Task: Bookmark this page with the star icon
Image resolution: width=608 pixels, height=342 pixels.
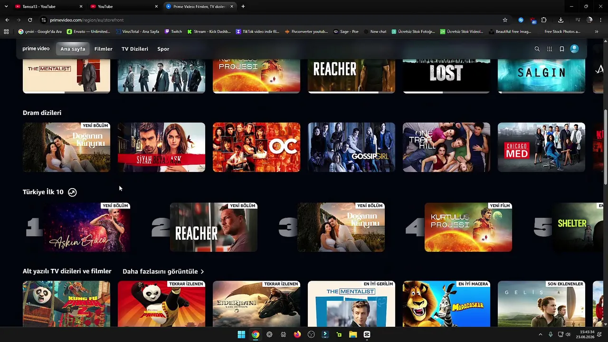Action: click(x=505, y=20)
